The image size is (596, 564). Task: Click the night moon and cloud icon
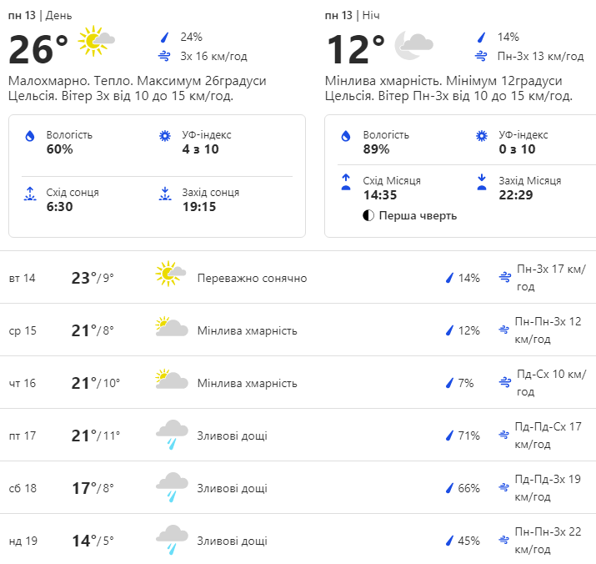413,45
